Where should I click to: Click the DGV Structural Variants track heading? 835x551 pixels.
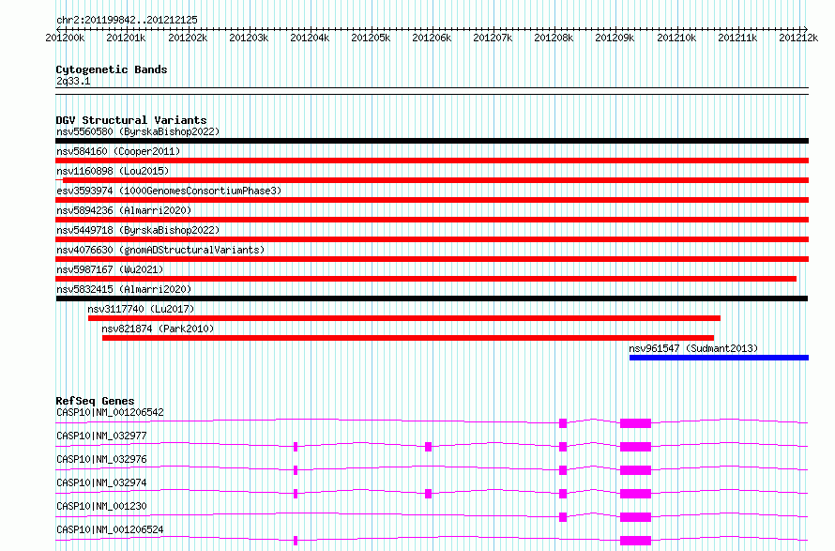(131, 120)
